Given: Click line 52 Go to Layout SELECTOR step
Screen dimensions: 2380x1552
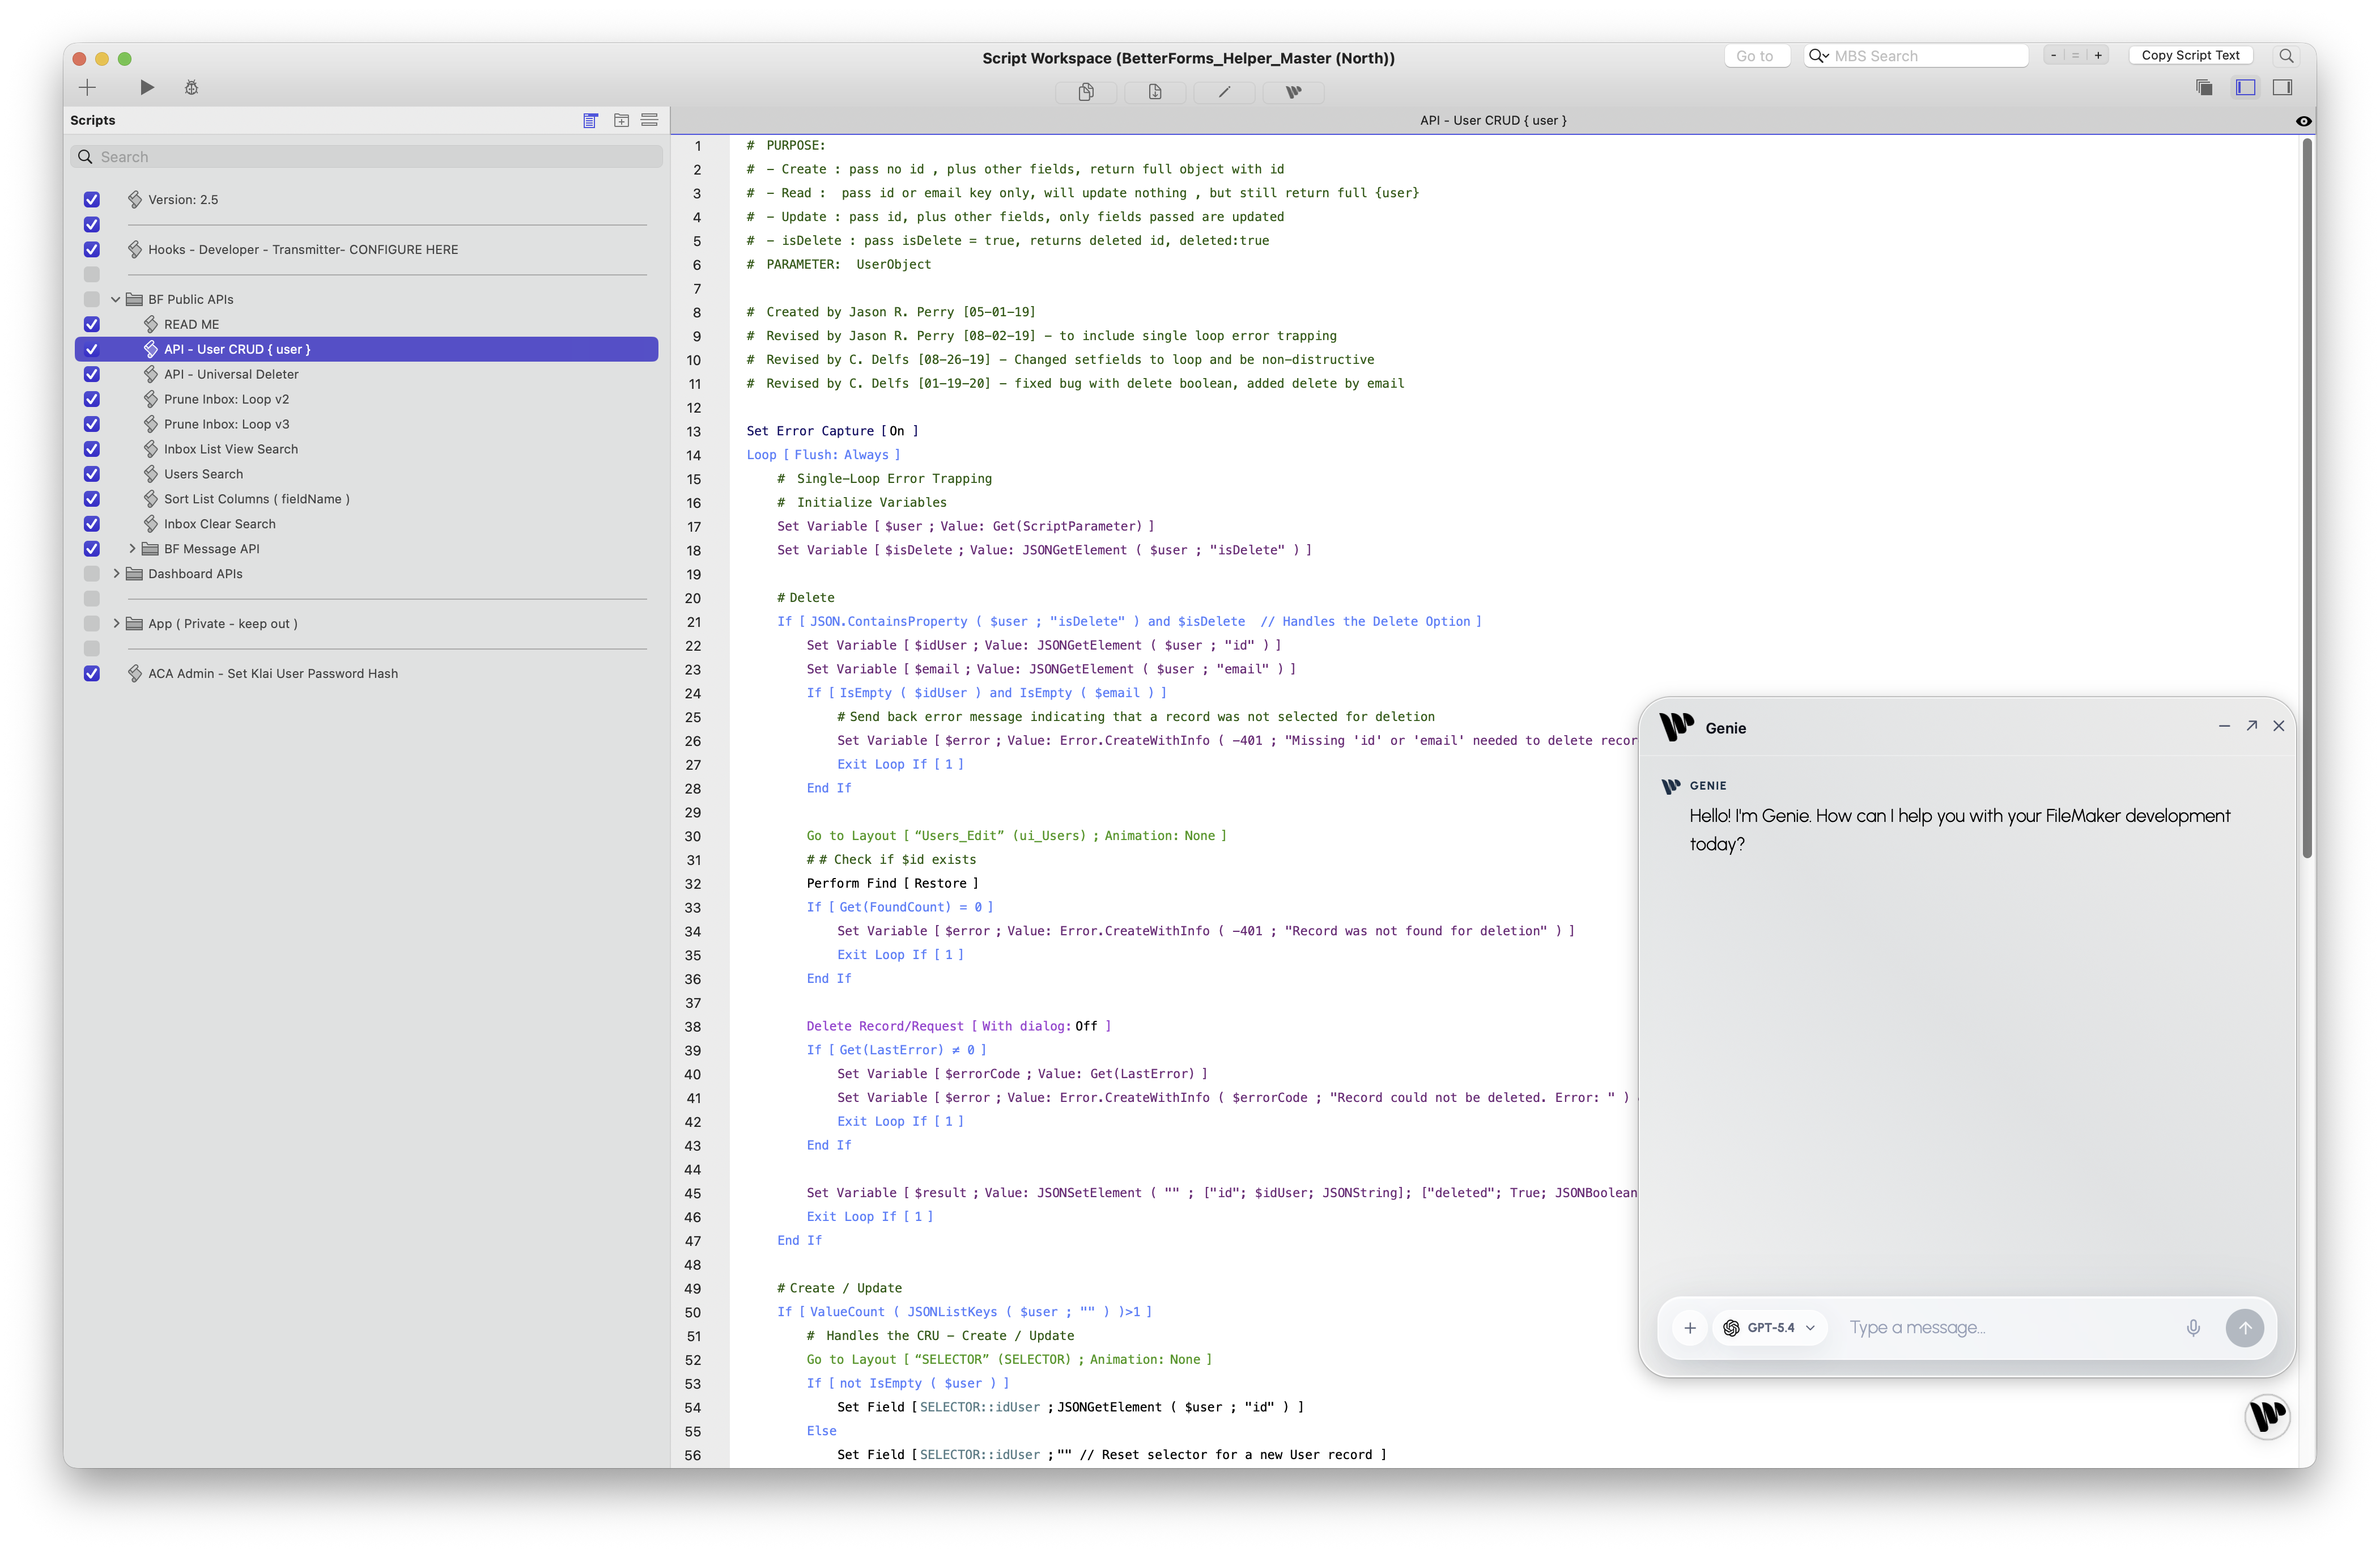Looking at the screenshot, I should pyautogui.click(x=1009, y=1361).
